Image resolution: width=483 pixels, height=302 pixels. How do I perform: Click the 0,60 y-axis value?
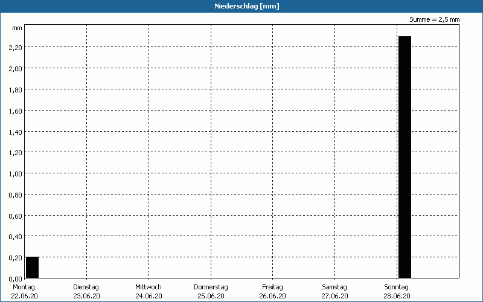coord(16,216)
